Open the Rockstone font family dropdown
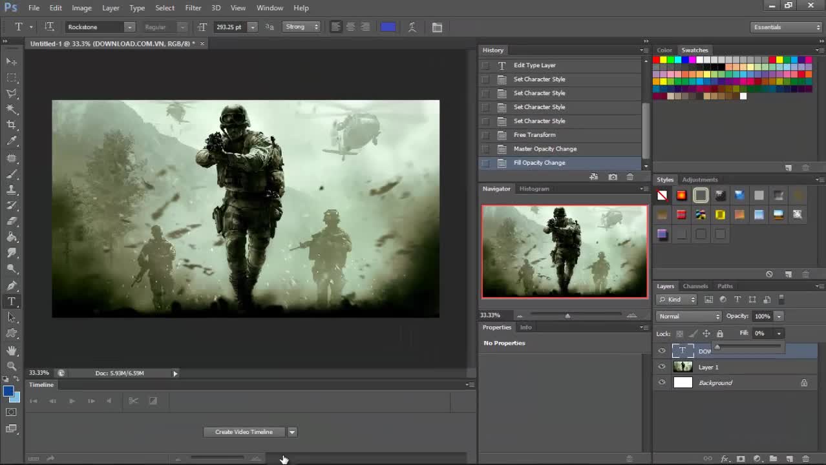 129,27
